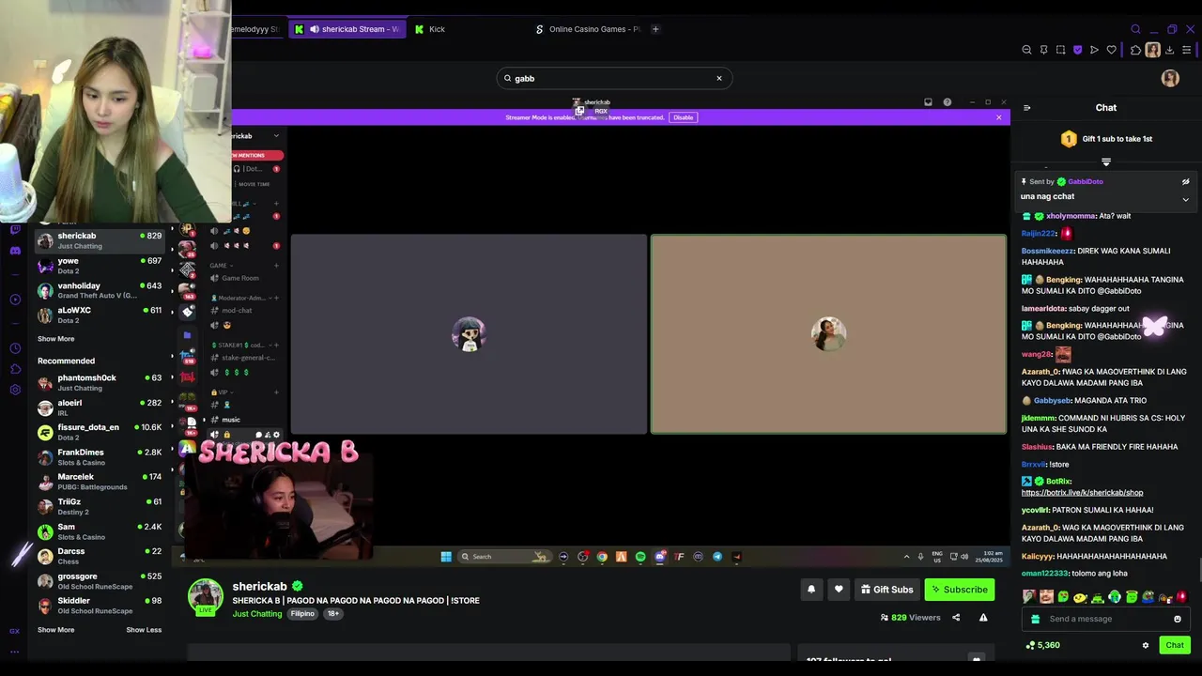Follow with the heart button
The height and width of the screenshot is (676, 1202).
coord(839,590)
